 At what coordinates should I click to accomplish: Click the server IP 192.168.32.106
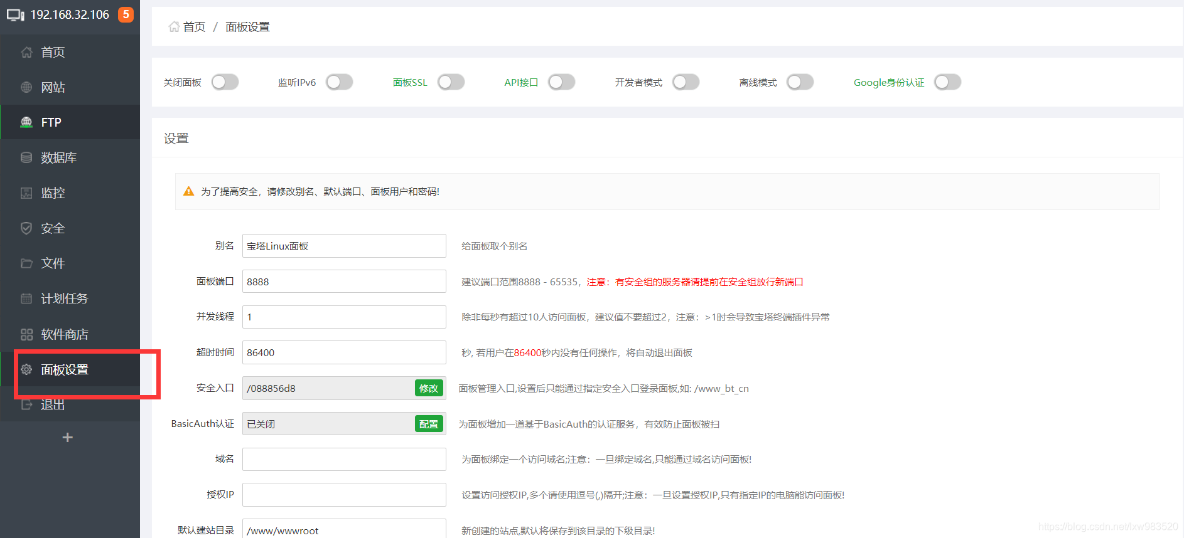[70, 14]
